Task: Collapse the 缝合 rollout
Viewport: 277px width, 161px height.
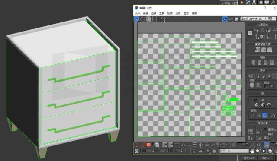Action: click(x=248, y=57)
